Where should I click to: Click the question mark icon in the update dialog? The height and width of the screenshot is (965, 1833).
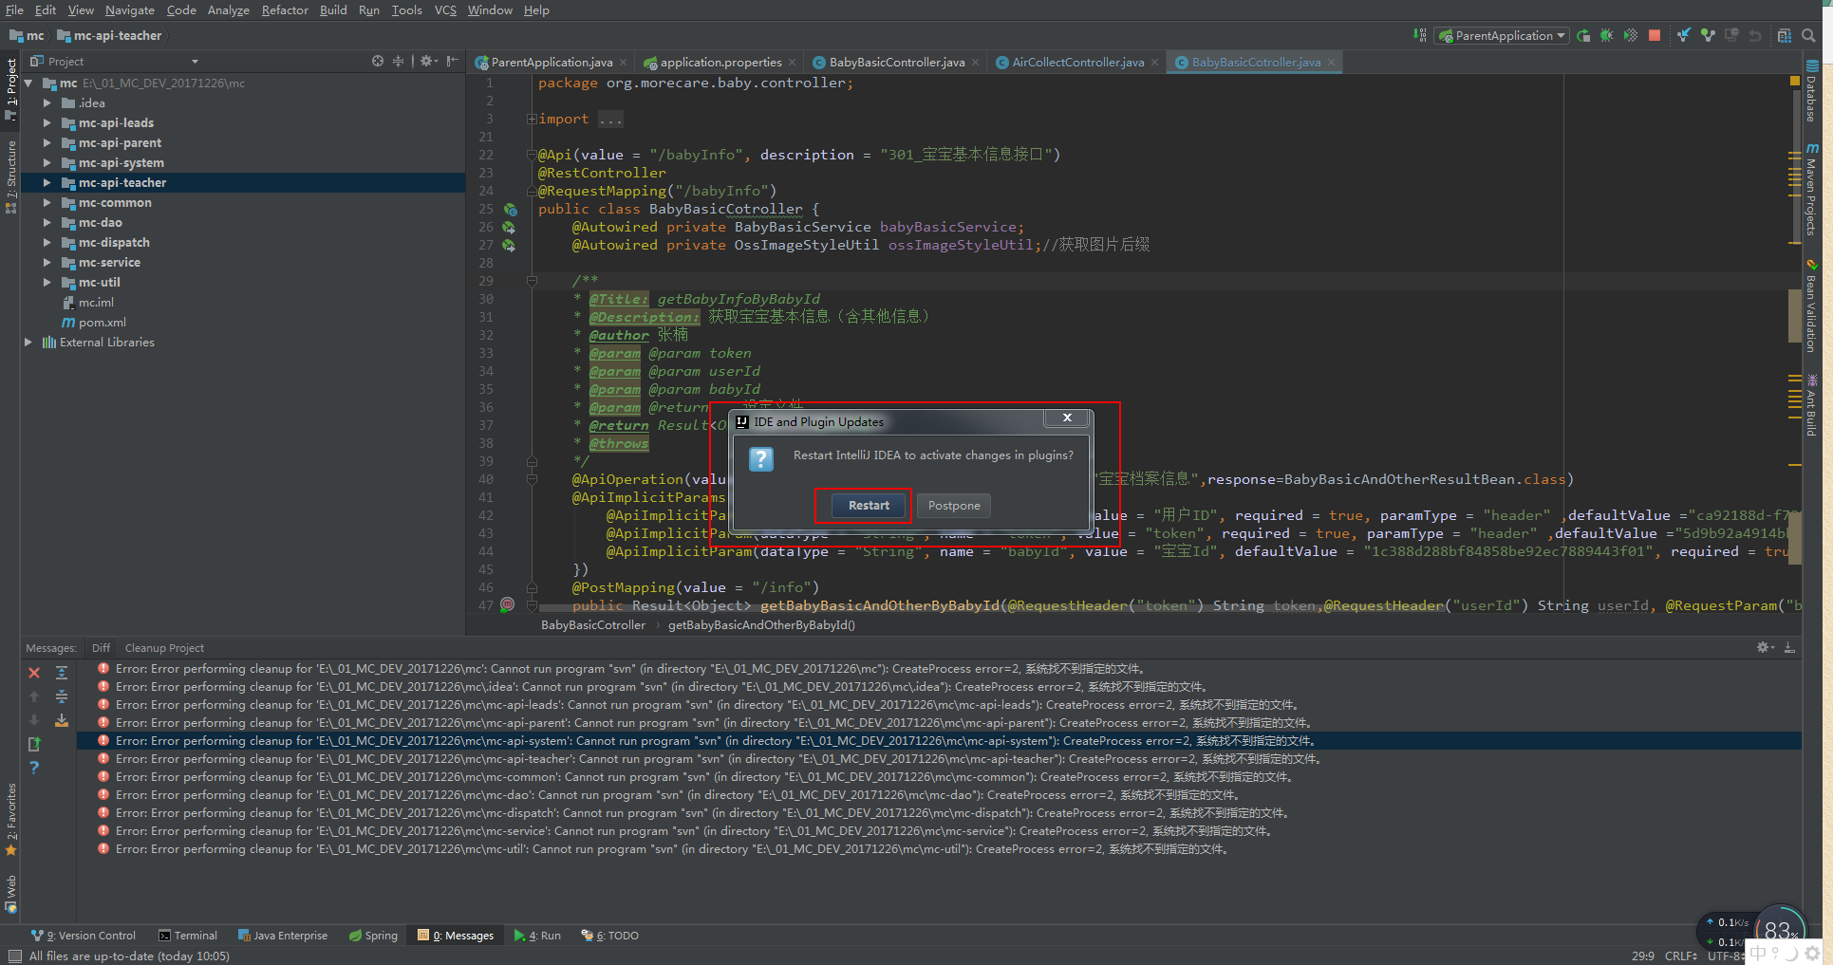[x=761, y=459]
